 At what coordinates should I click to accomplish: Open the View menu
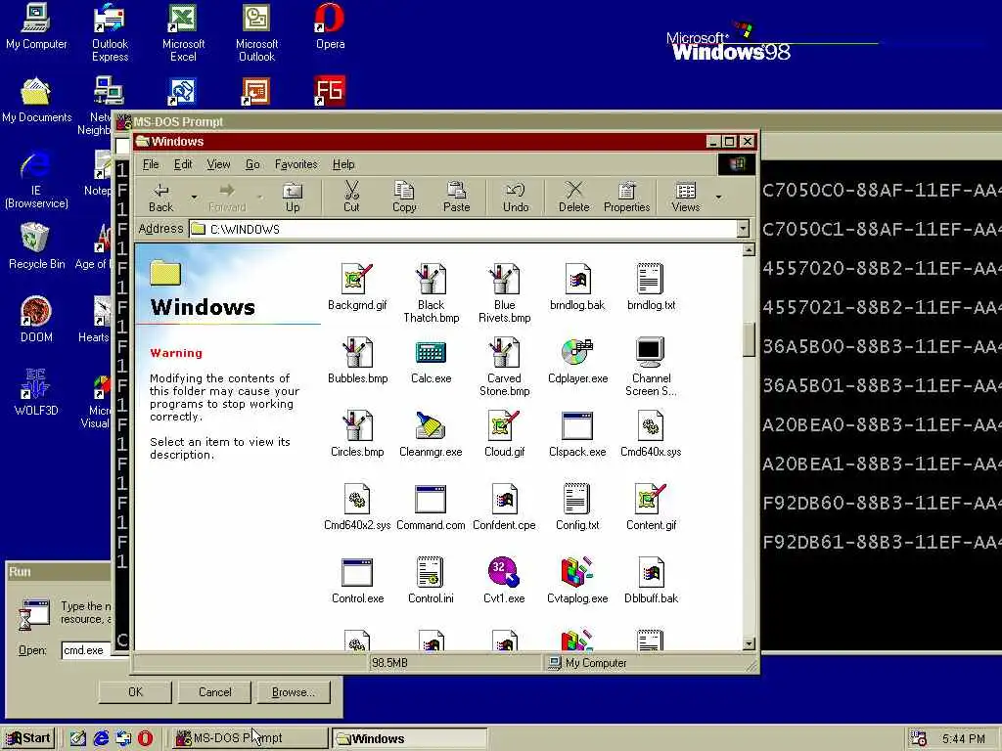tap(218, 164)
